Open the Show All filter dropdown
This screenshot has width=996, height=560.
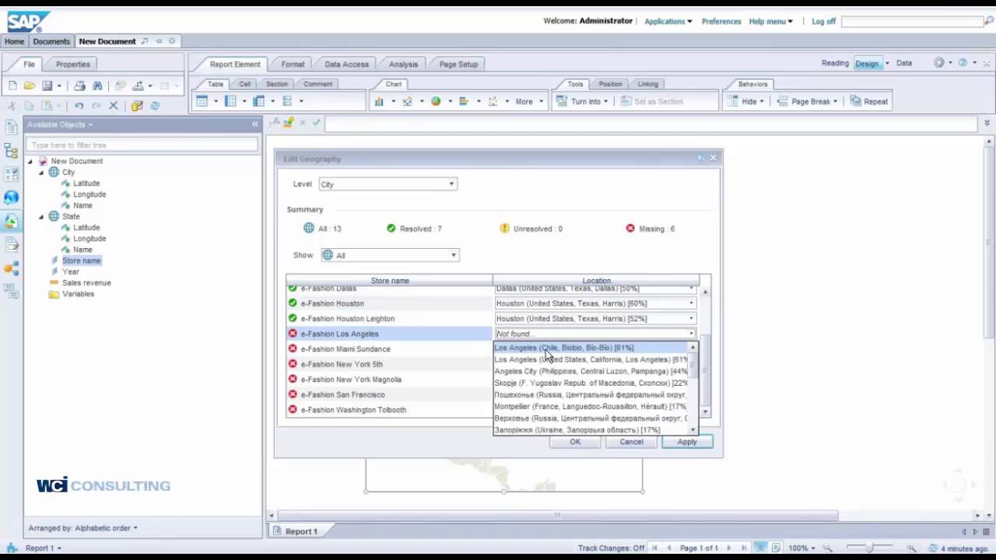click(x=390, y=255)
